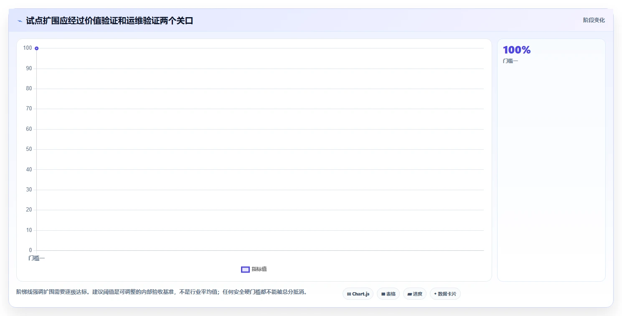Screen dimensions: 622x316
Task: Toggle the 指标值 legend item
Action: point(254,269)
